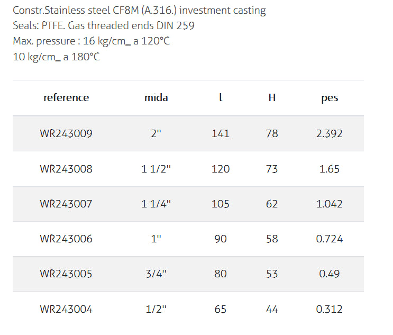Click the weight value 0.724
Viewport: 393px width, 335px height.
point(330,239)
